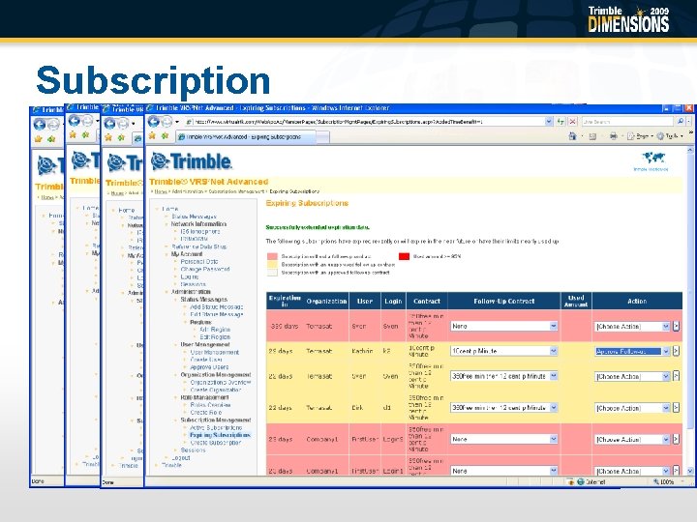Click the red Used amount legend swatch
The width and height of the screenshot is (697, 522).
404,256
